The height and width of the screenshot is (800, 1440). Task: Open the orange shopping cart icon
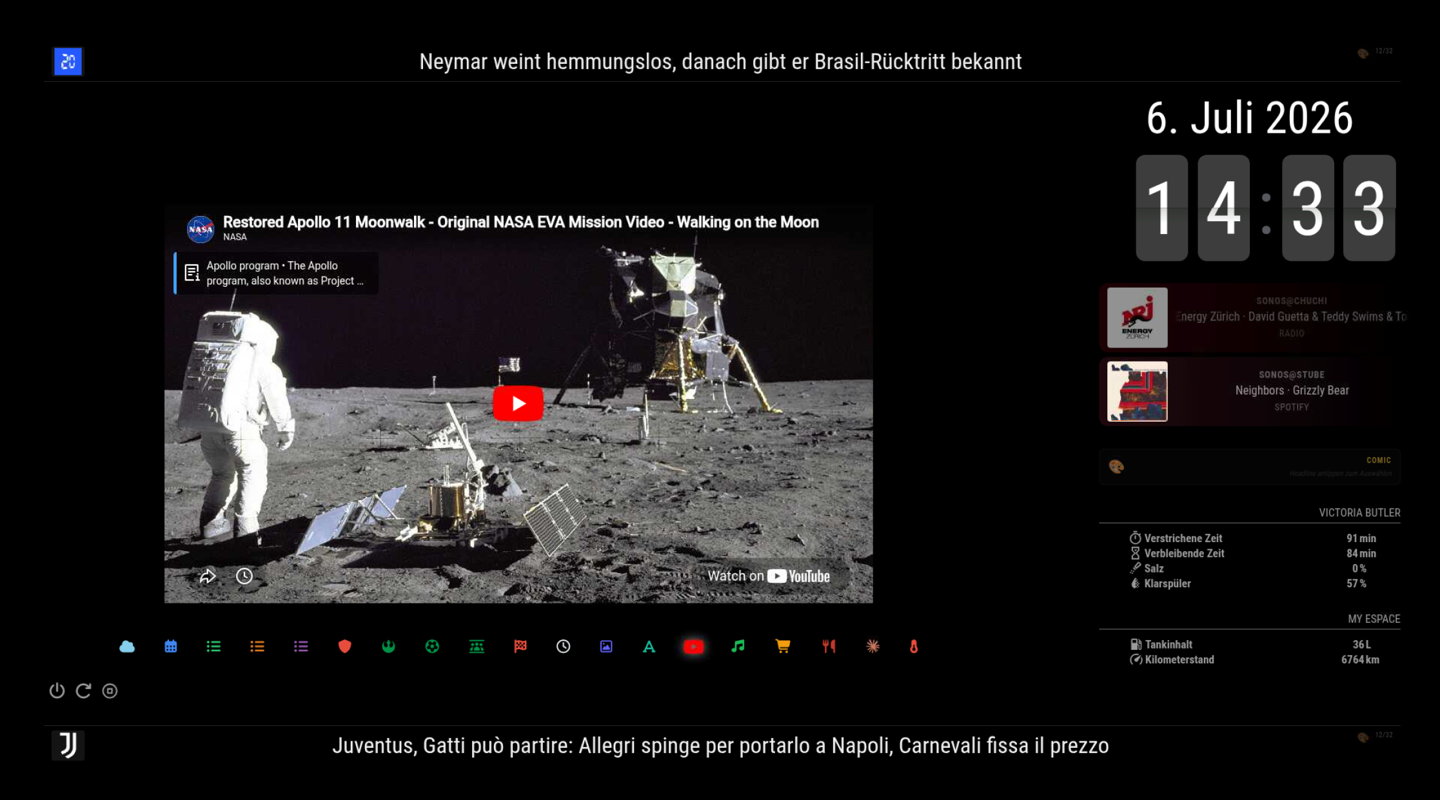coord(783,647)
